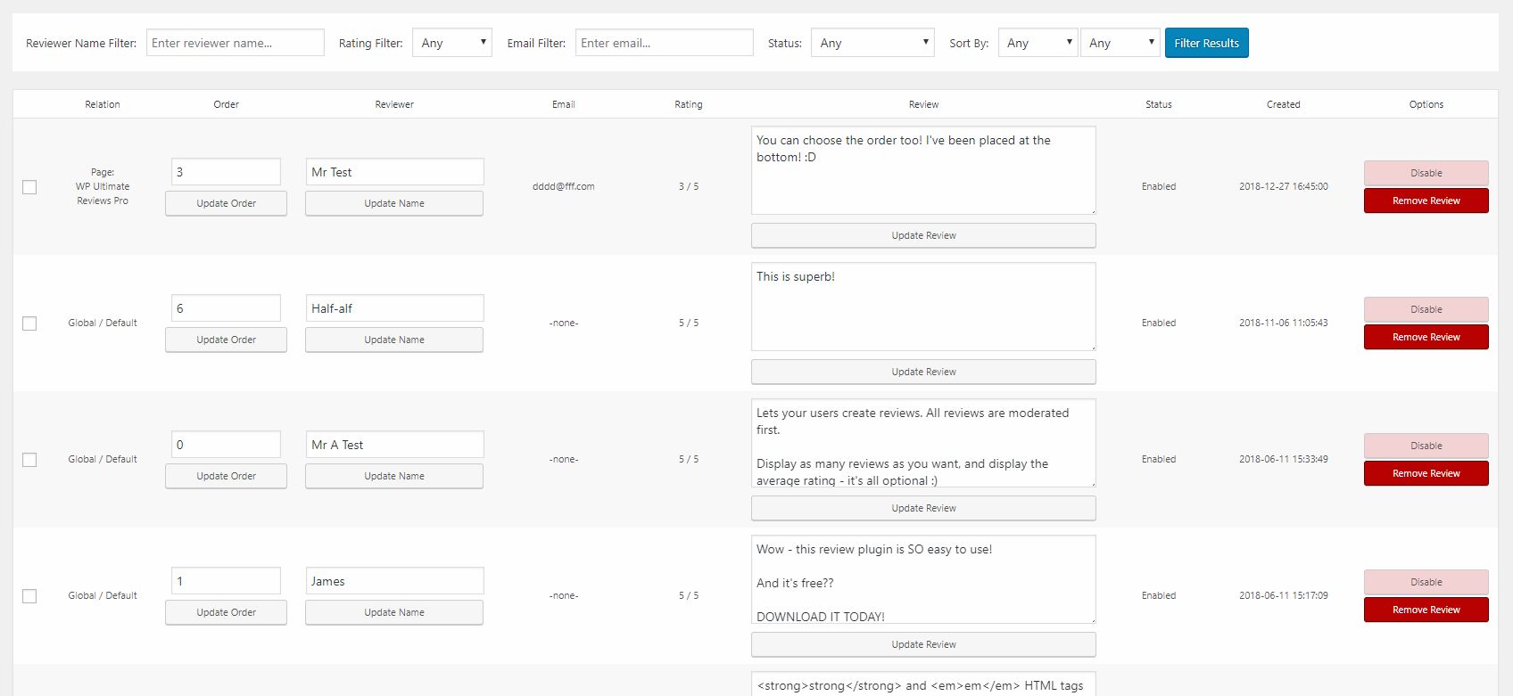
Task: Select the Half-alf review row checkbox
Action: click(29, 323)
